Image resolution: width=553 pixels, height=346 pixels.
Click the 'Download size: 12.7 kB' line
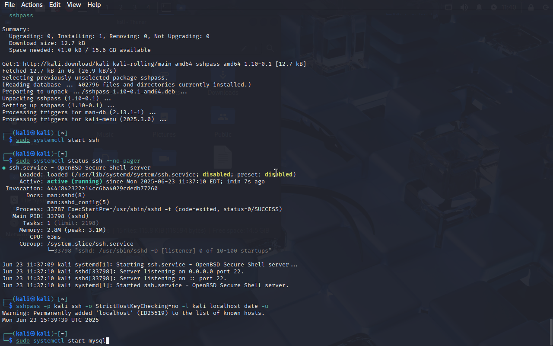pyautogui.click(x=47, y=43)
